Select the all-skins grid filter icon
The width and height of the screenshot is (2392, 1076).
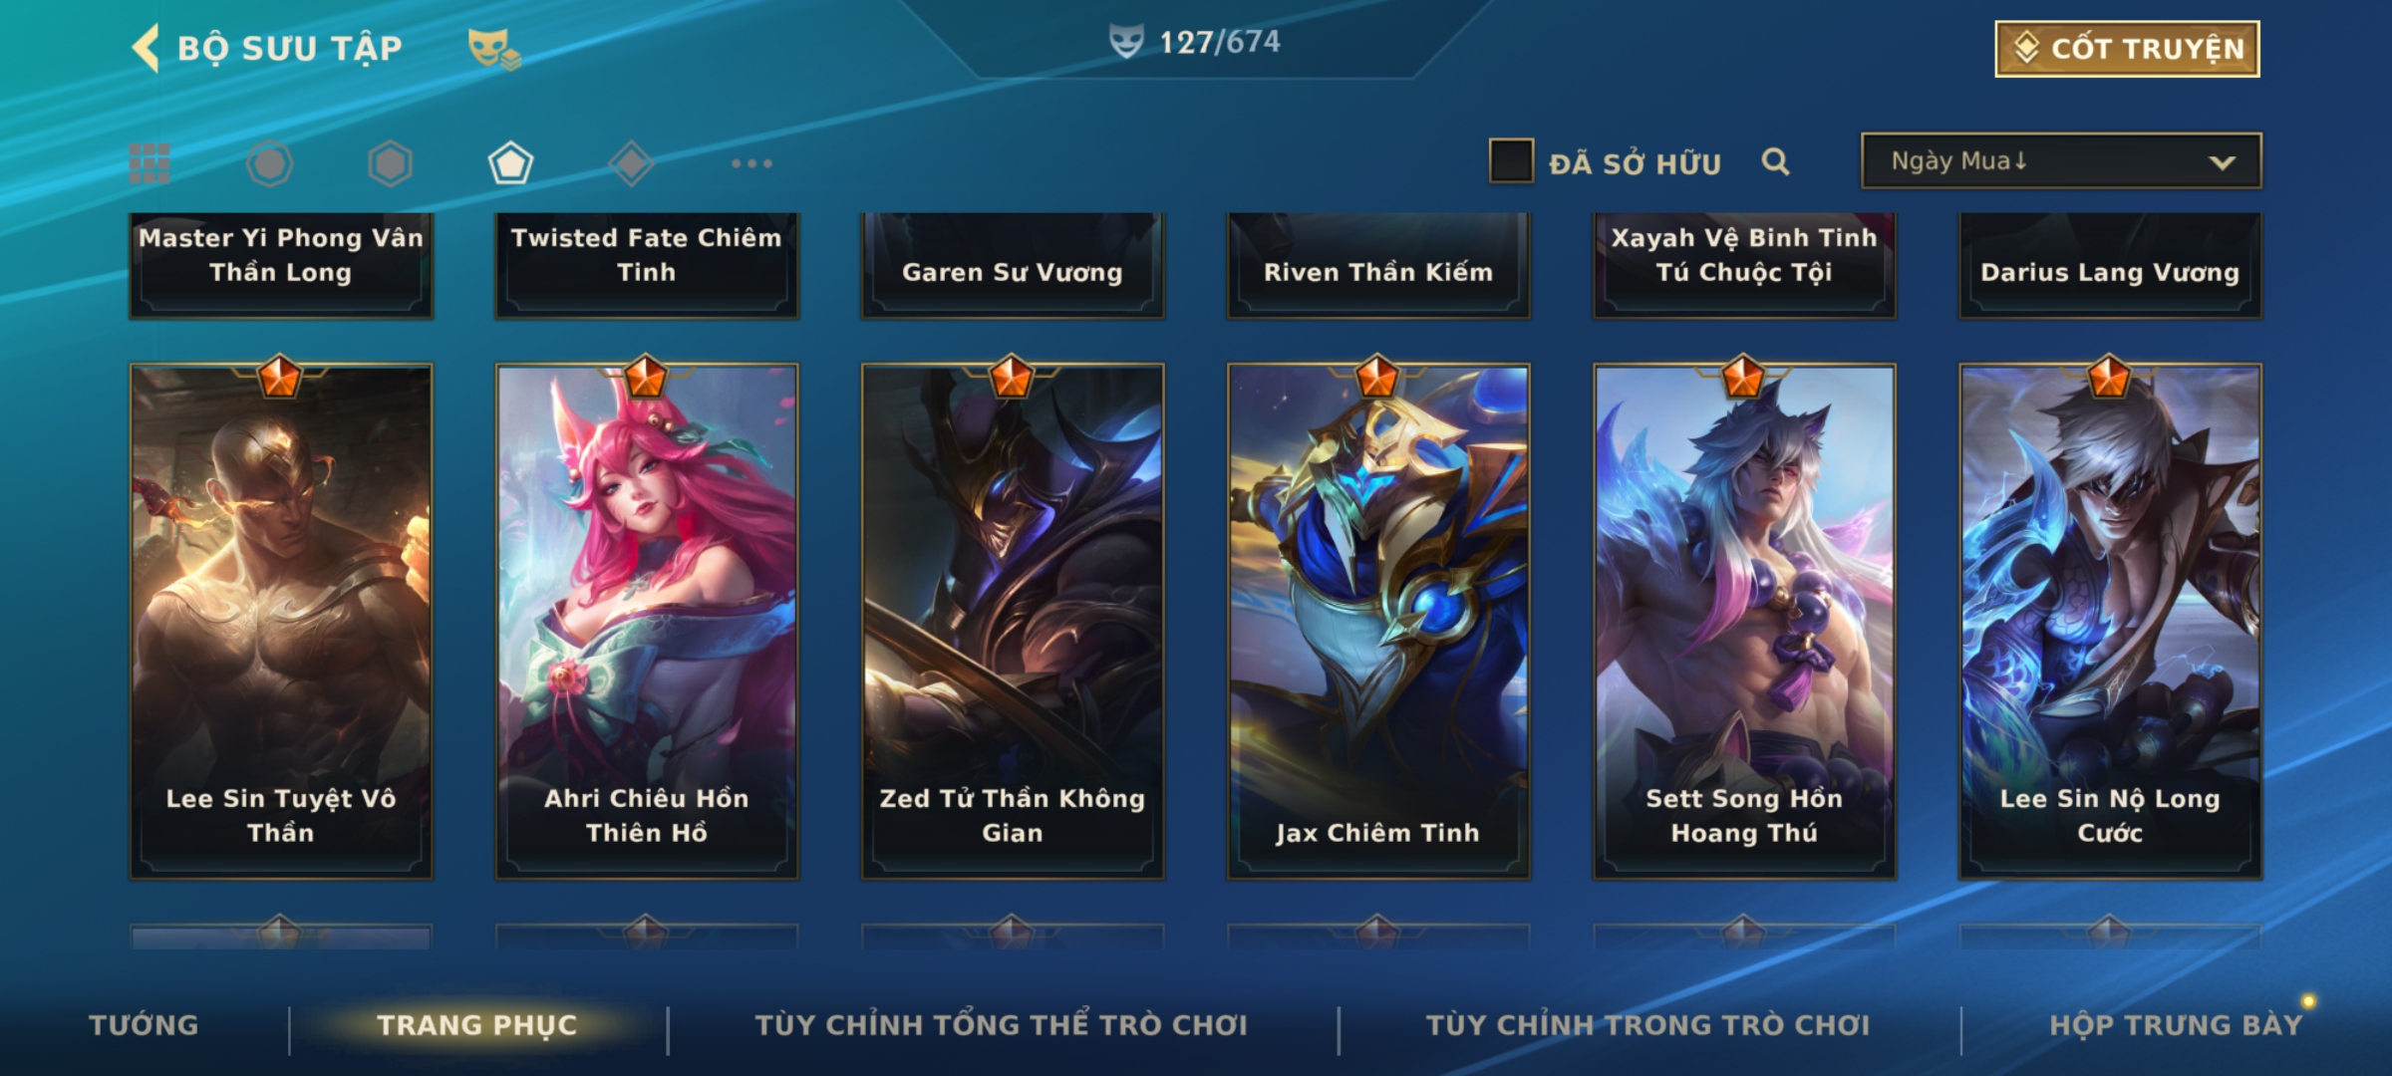coord(149,163)
